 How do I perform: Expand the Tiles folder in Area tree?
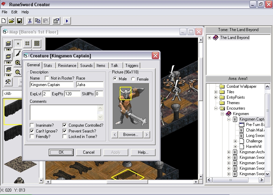coord(216,92)
